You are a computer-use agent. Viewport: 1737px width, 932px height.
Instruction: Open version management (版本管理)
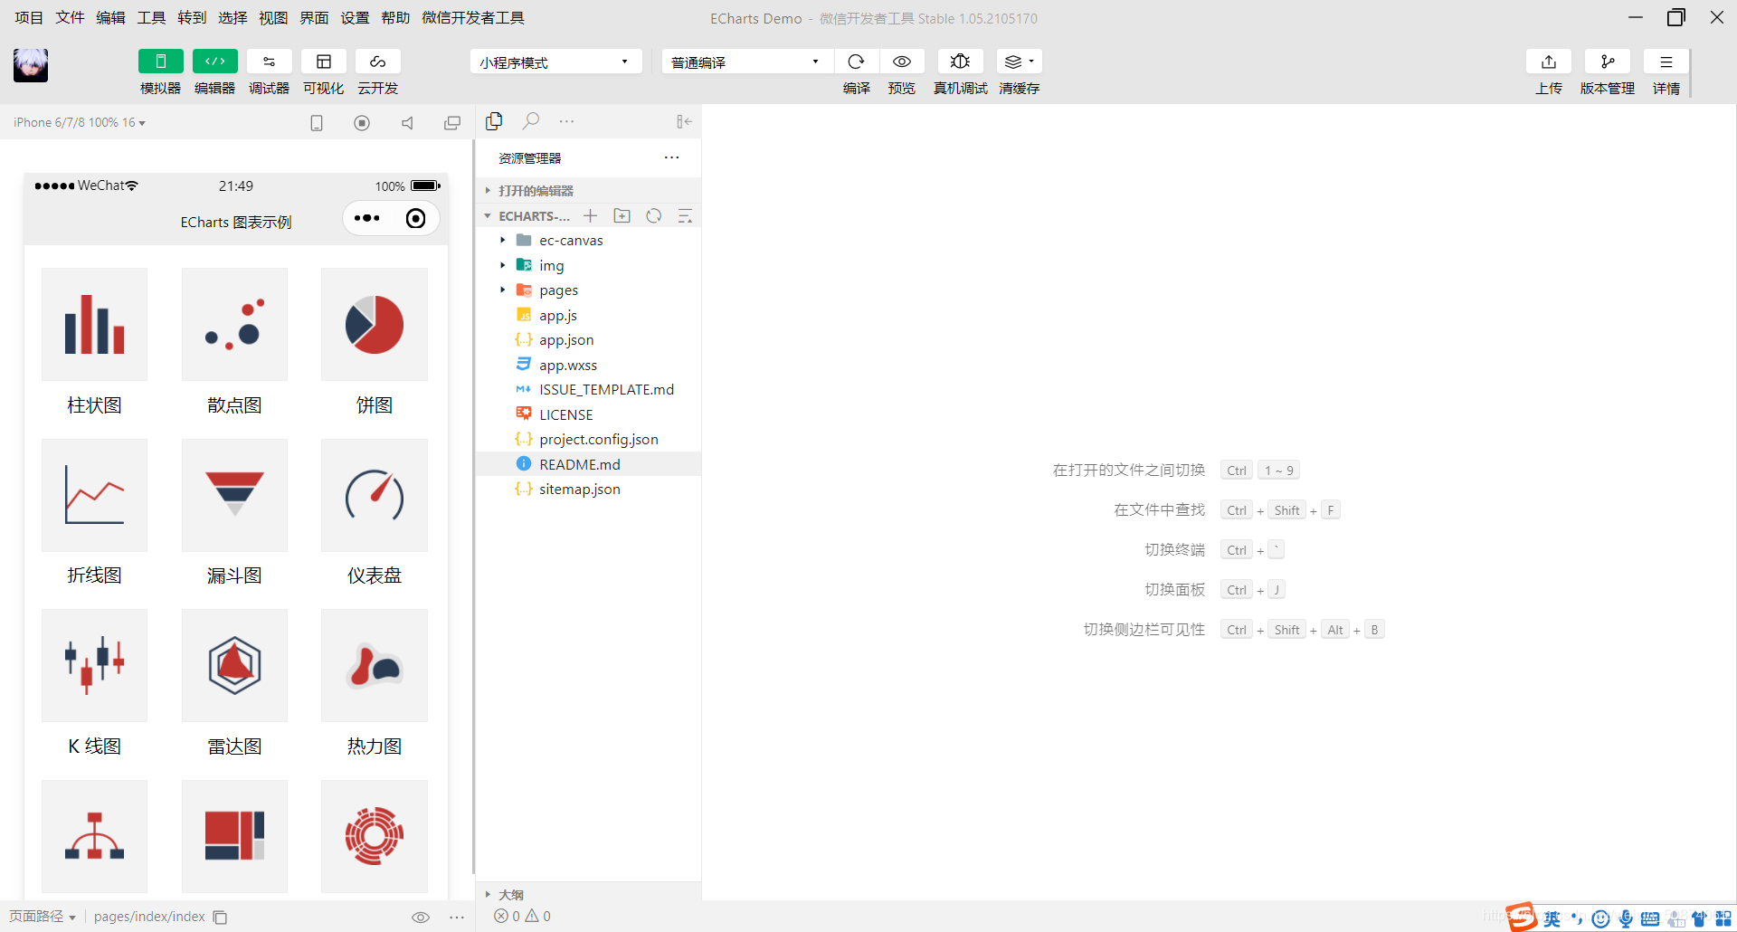[x=1608, y=62]
